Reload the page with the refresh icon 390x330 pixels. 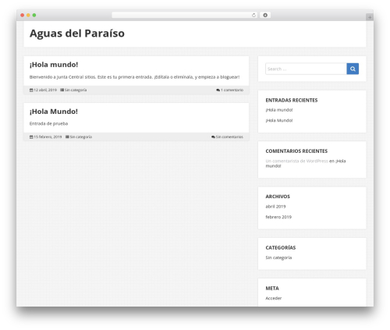253,15
